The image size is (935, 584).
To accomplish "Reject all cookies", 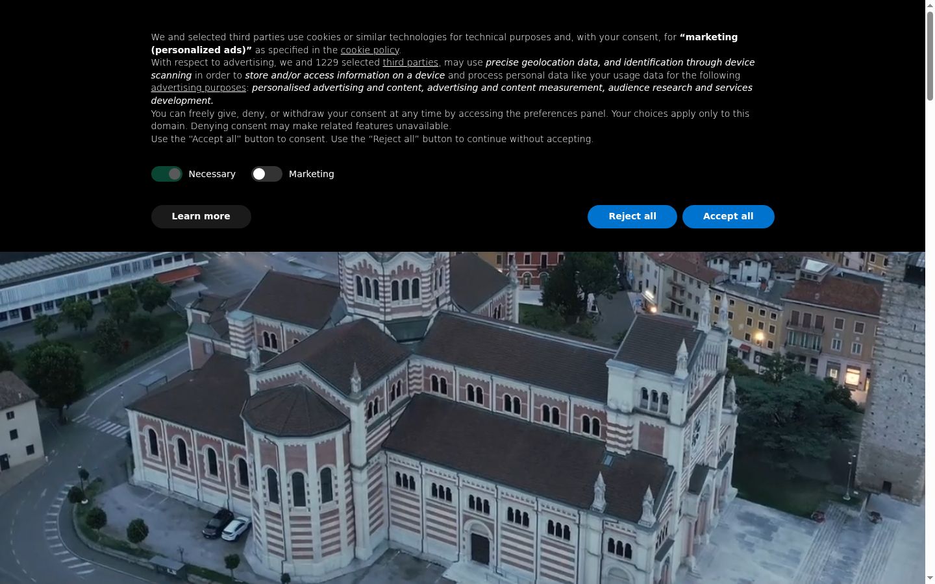I will 632,216.
